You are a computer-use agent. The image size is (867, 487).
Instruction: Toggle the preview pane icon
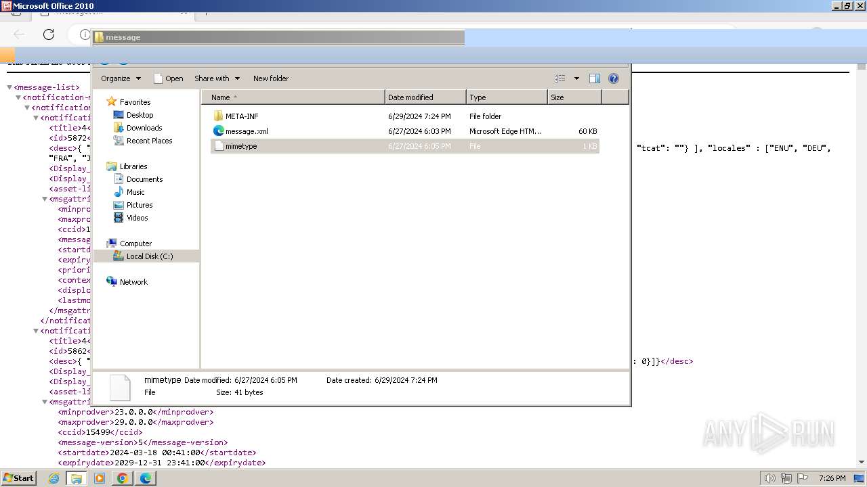click(x=595, y=78)
